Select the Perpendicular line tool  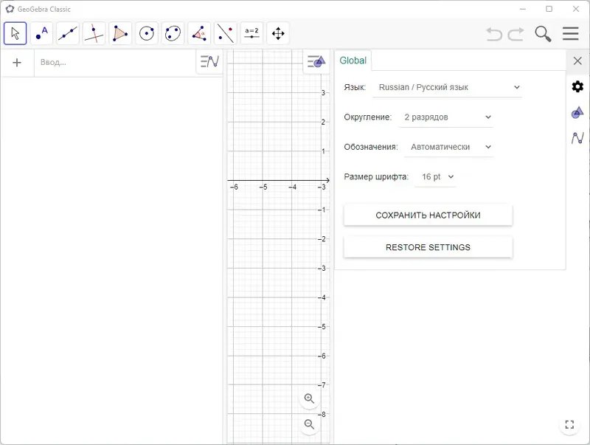pyautogui.click(x=94, y=33)
